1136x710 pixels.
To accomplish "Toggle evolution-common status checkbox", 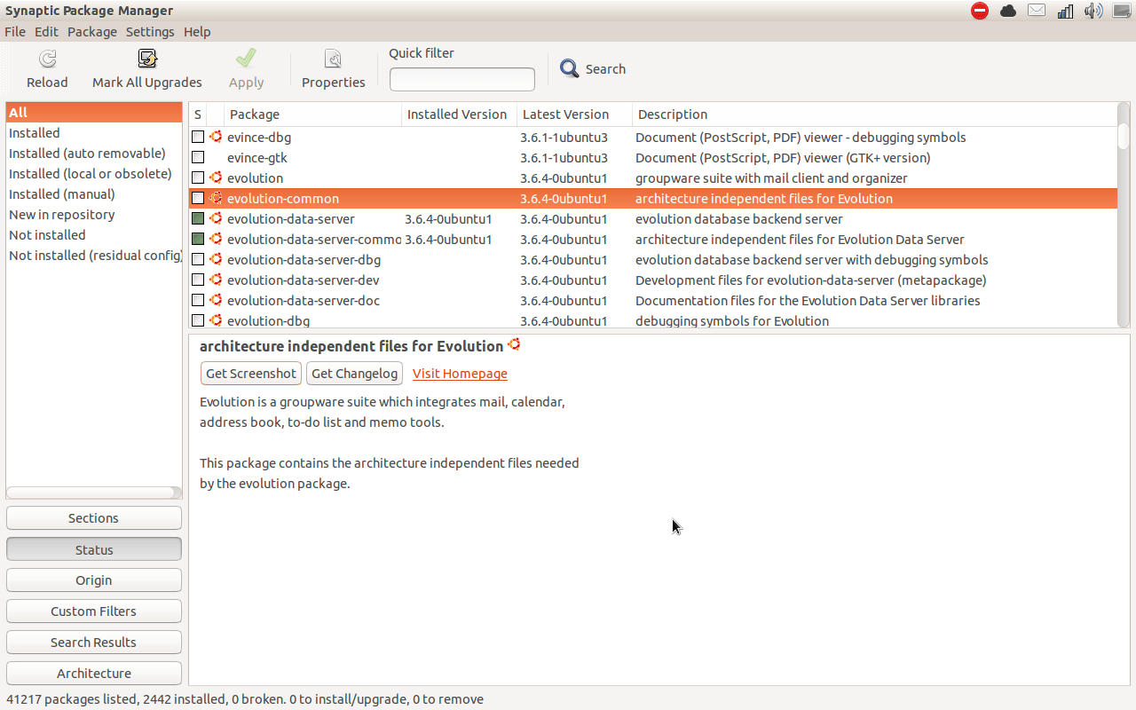I will [198, 199].
